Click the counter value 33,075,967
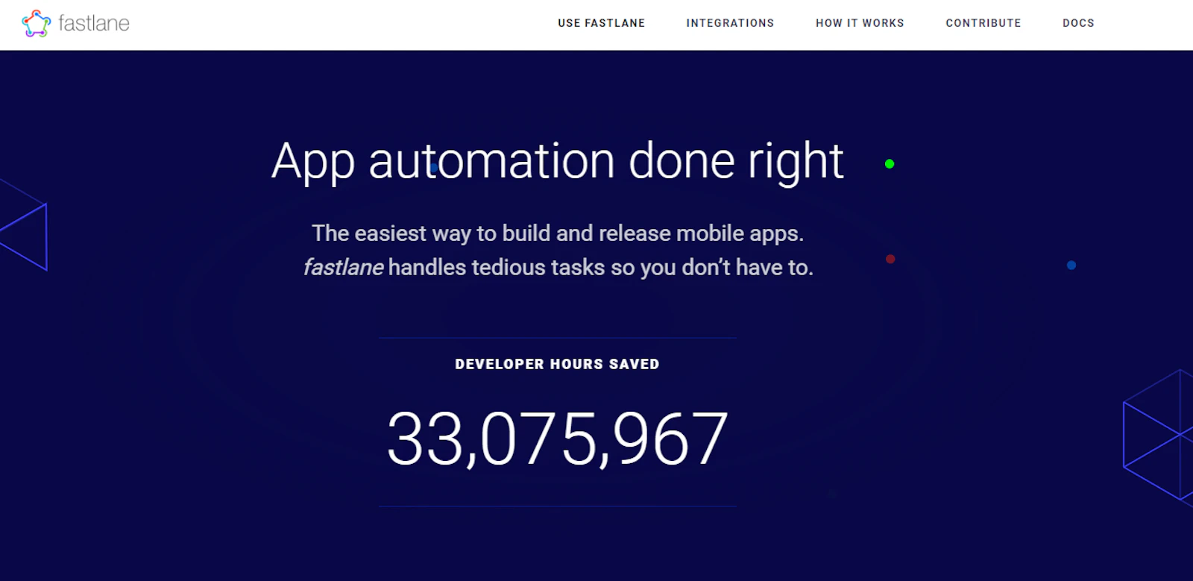Screen dimensions: 1193x581 (558, 439)
